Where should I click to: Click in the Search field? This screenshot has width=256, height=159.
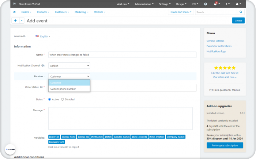point(216,12)
